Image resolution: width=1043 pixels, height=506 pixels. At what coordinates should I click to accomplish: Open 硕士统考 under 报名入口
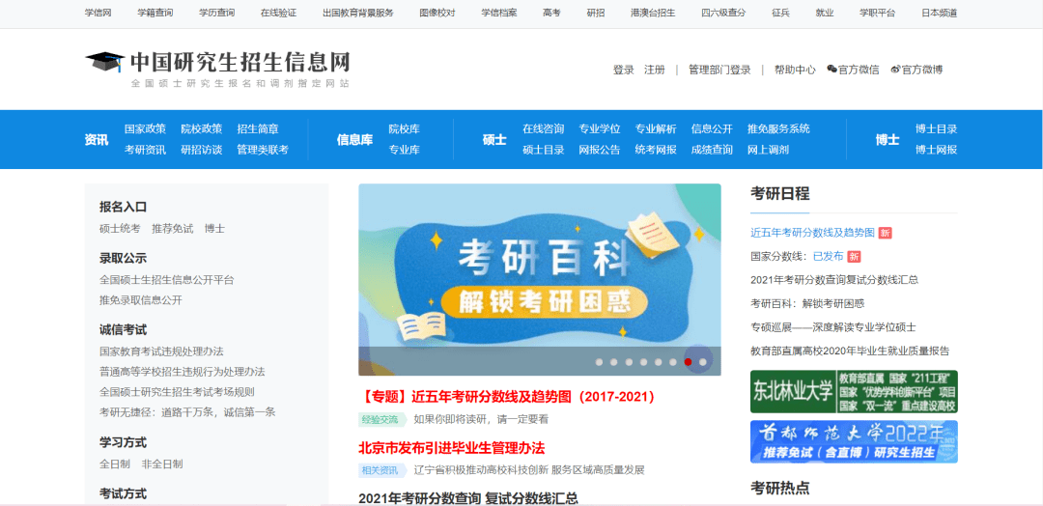(x=120, y=228)
